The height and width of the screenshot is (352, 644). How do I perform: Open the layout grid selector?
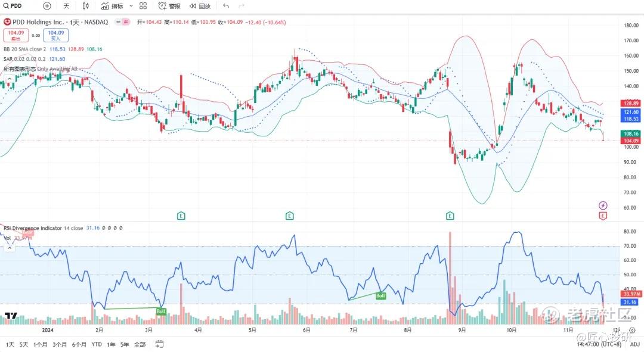143,6
